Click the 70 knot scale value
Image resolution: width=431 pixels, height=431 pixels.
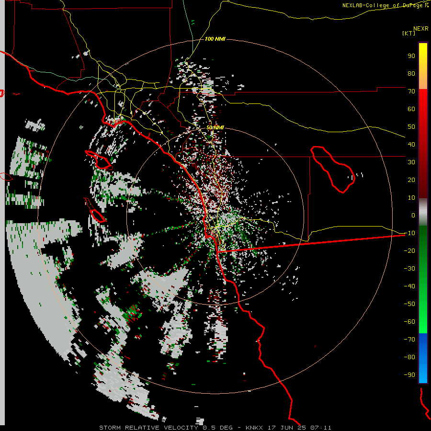[x=411, y=91]
